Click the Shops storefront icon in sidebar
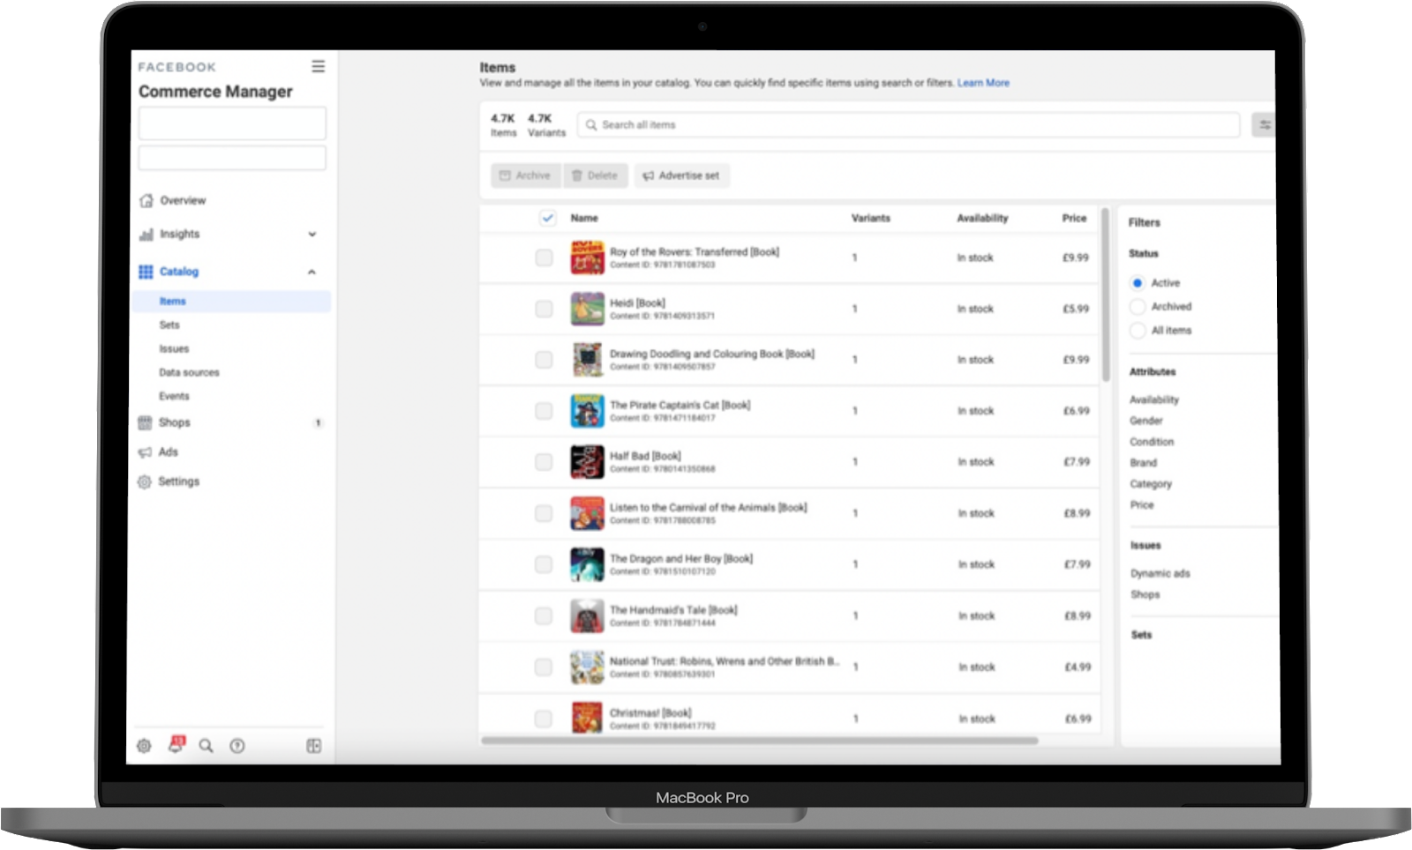The image size is (1412, 850). point(146,423)
